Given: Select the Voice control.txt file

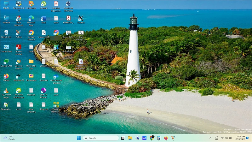Looking at the screenshot, I should pos(31,108).
